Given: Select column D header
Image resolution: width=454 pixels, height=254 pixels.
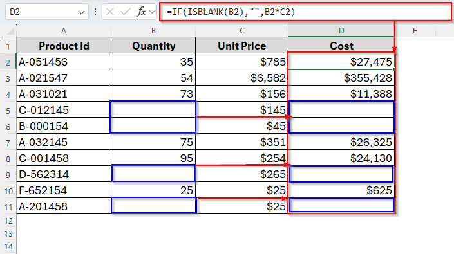Looking at the screenshot, I should (x=341, y=31).
